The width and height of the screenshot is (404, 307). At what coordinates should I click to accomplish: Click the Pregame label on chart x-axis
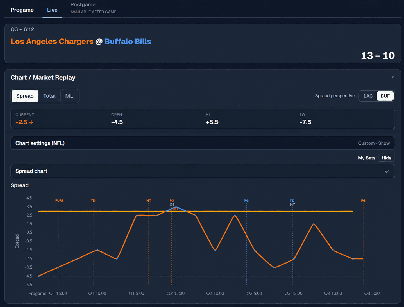(37, 293)
